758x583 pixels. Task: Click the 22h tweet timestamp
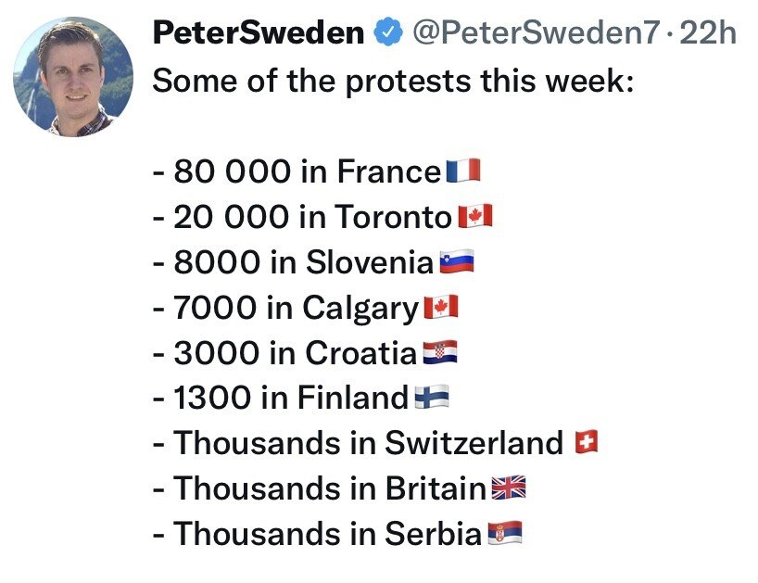(709, 33)
